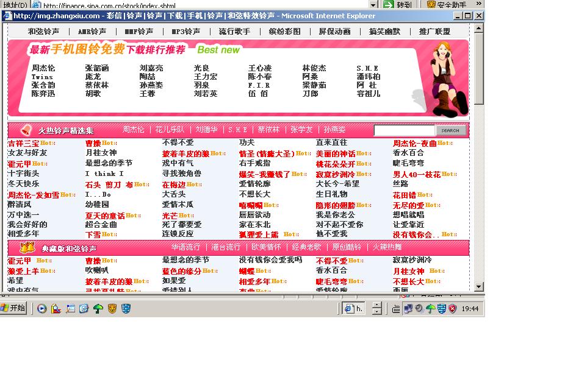Click the blue striped shield in quick launch
587x383 pixels.
[126, 309]
